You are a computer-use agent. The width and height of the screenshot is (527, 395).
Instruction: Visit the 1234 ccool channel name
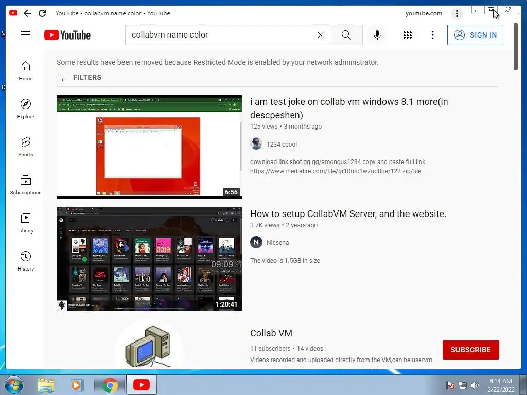pos(282,145)
